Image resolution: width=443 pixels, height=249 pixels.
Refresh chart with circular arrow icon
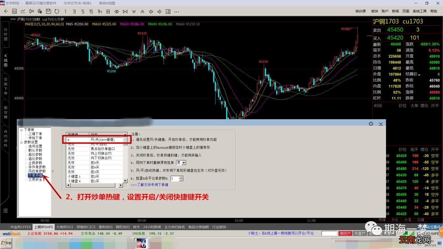pyautogui.click(x=57, y=12)
